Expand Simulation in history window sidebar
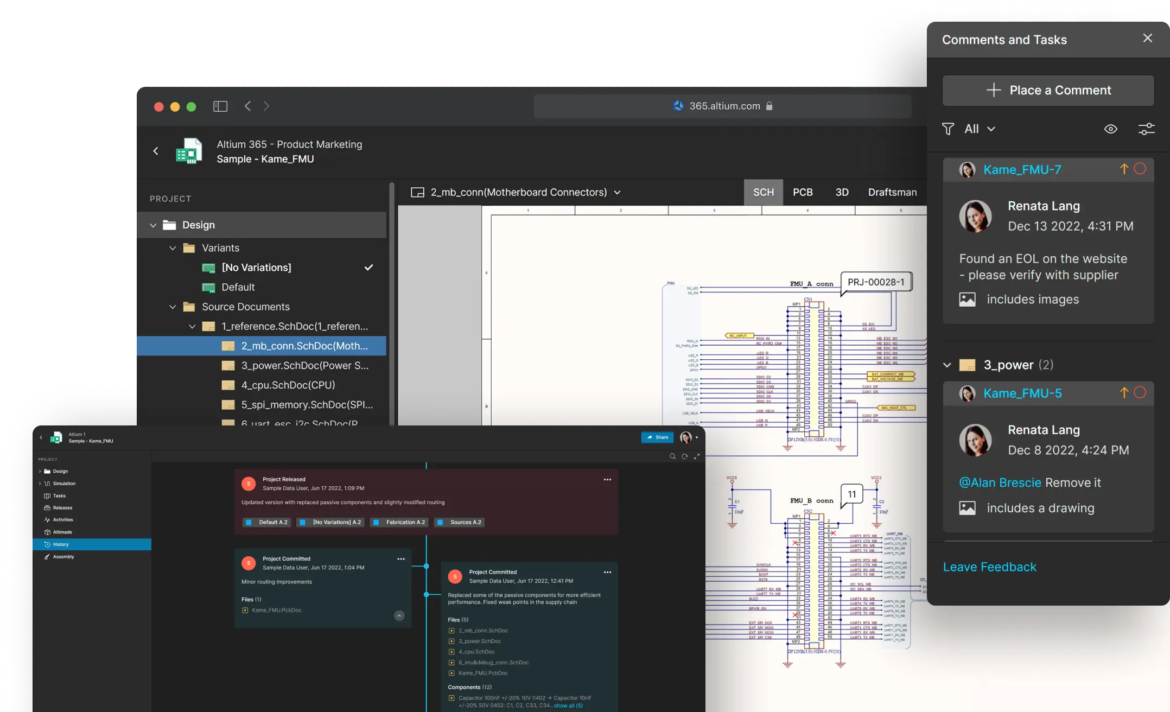The width and height of the screenshot is (1170, 712). [40, 484]
